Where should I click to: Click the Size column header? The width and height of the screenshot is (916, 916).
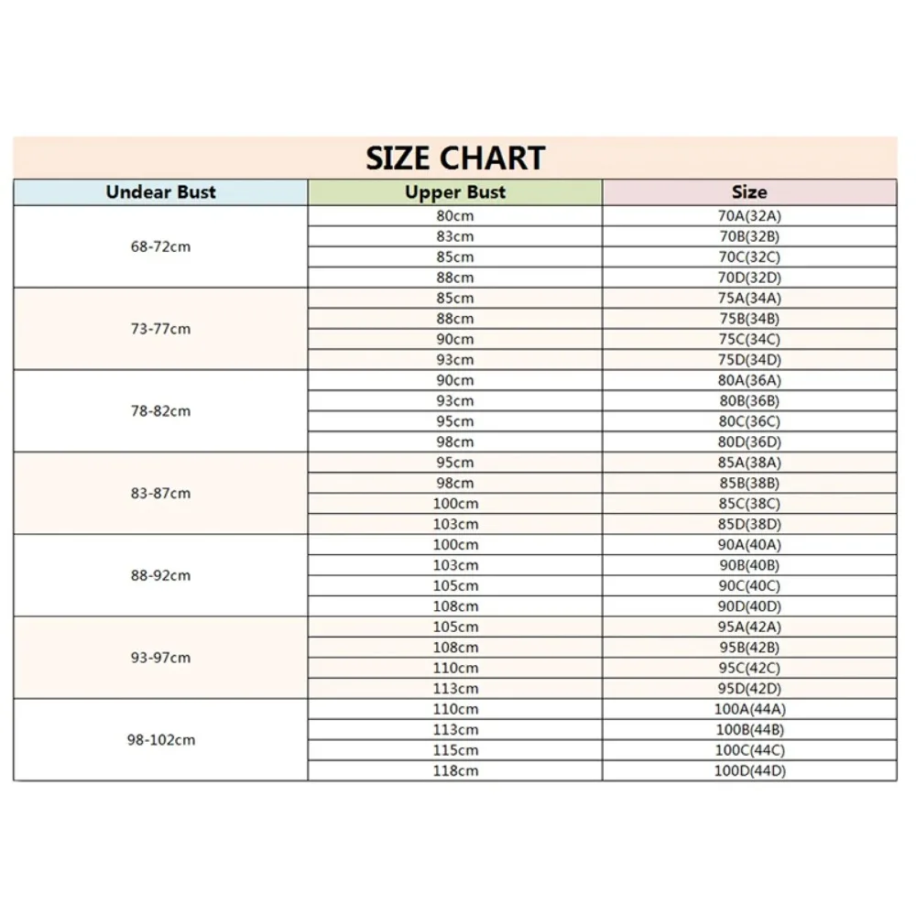pyautogui.click(x=749, y=192)
